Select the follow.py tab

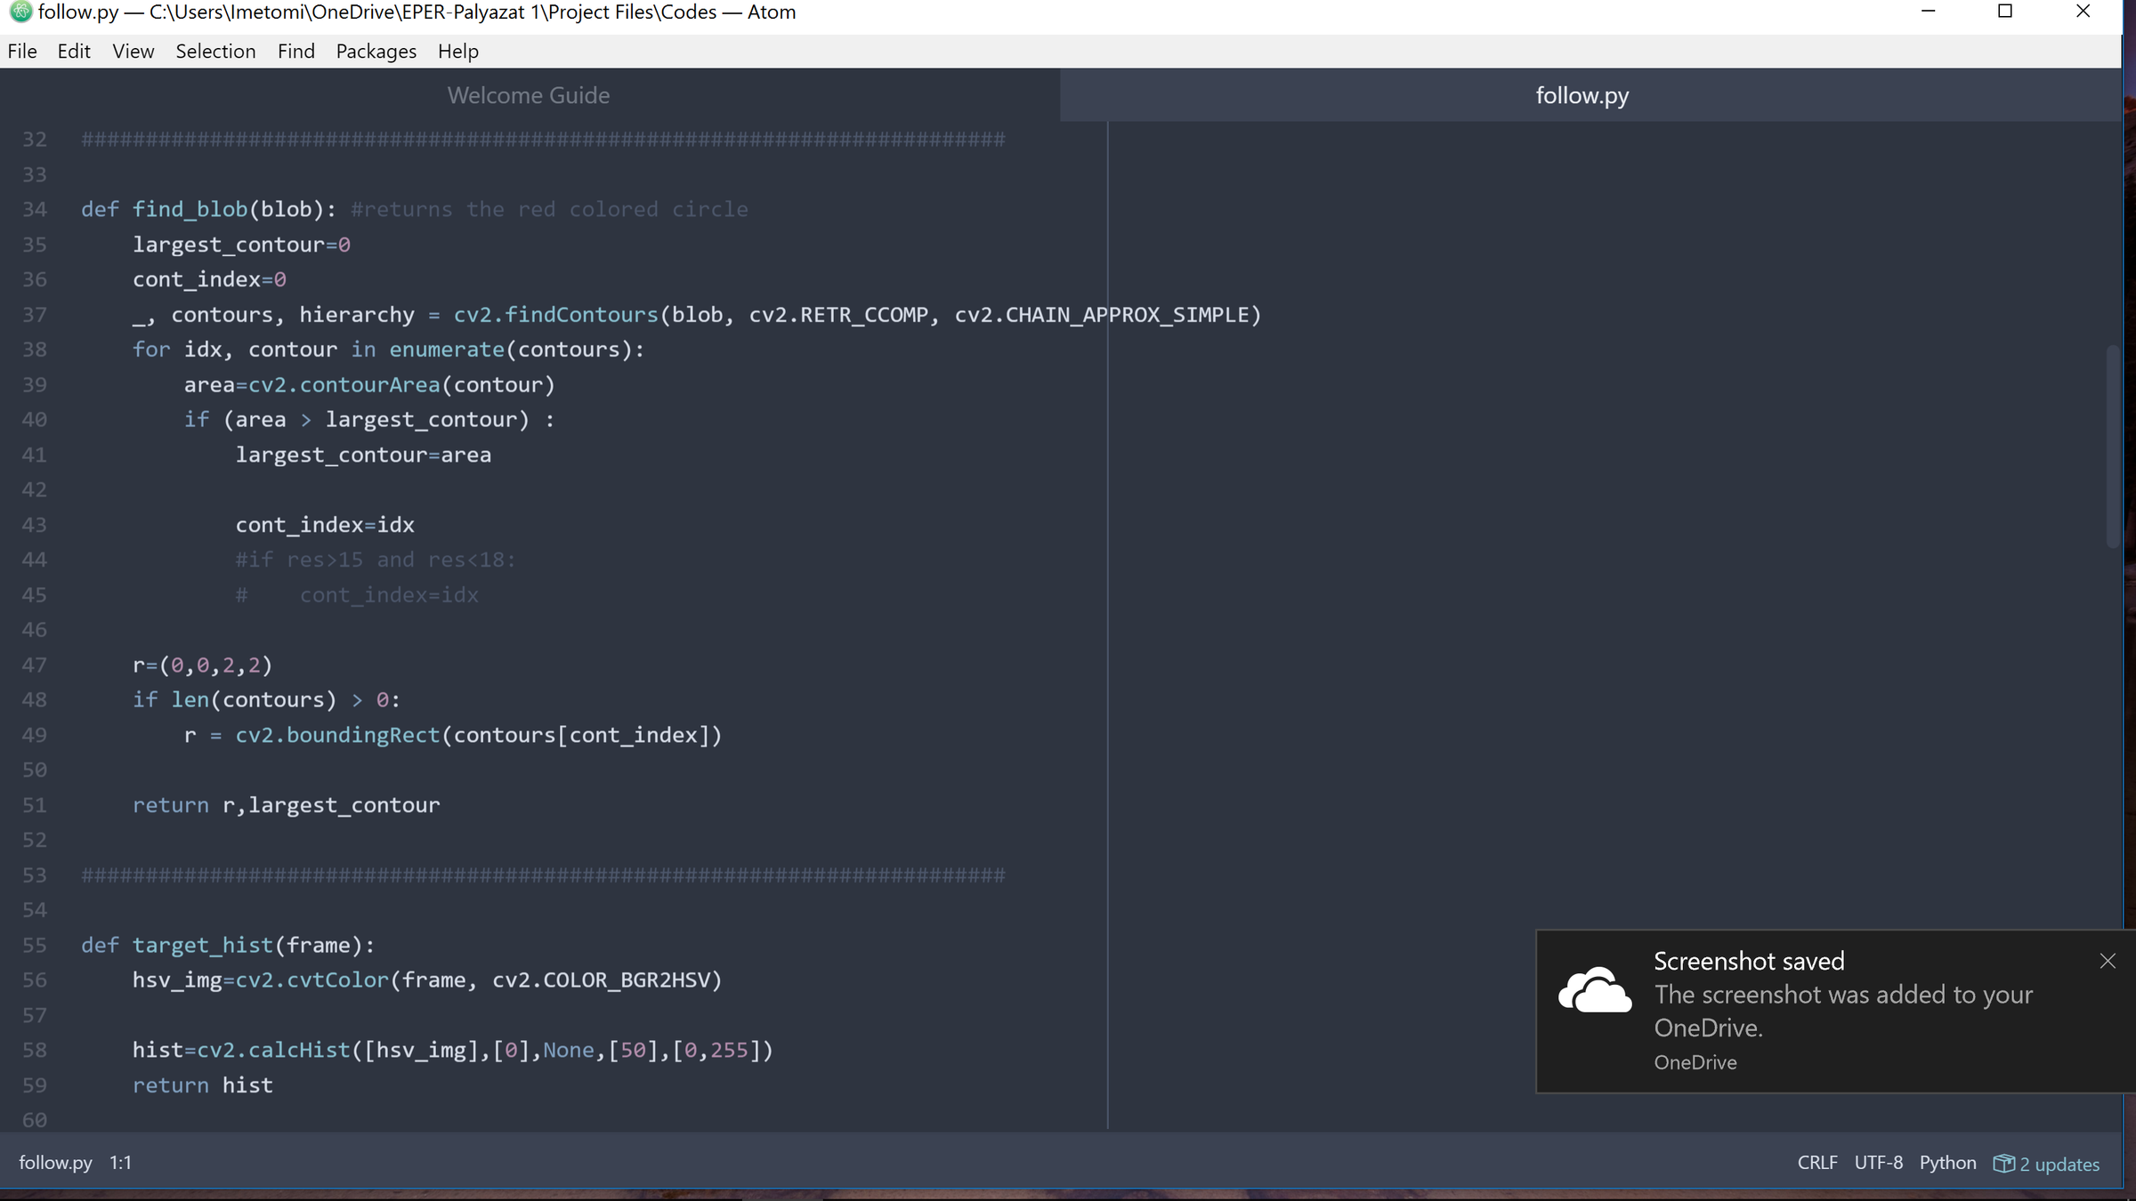[1582, 95]
